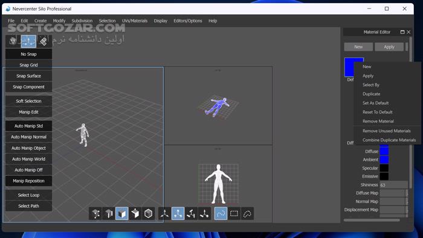Turn Auto Manip Off
The image size is (423, 238).
28,170
